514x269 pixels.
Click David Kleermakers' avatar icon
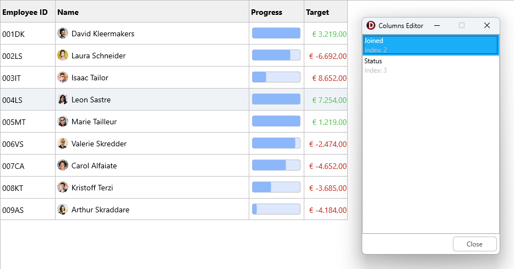coord(63,34)
